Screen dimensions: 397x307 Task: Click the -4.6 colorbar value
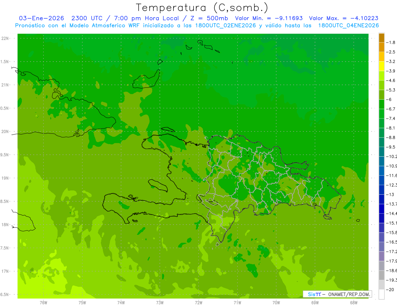[391, 80]
